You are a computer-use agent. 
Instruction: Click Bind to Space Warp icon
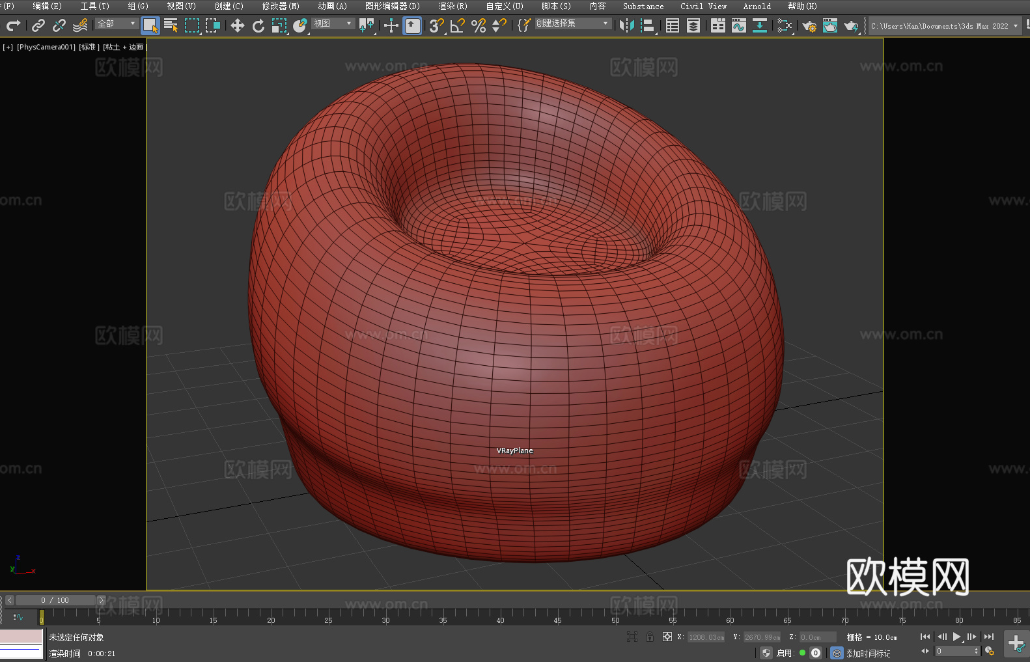coord(80,25)
